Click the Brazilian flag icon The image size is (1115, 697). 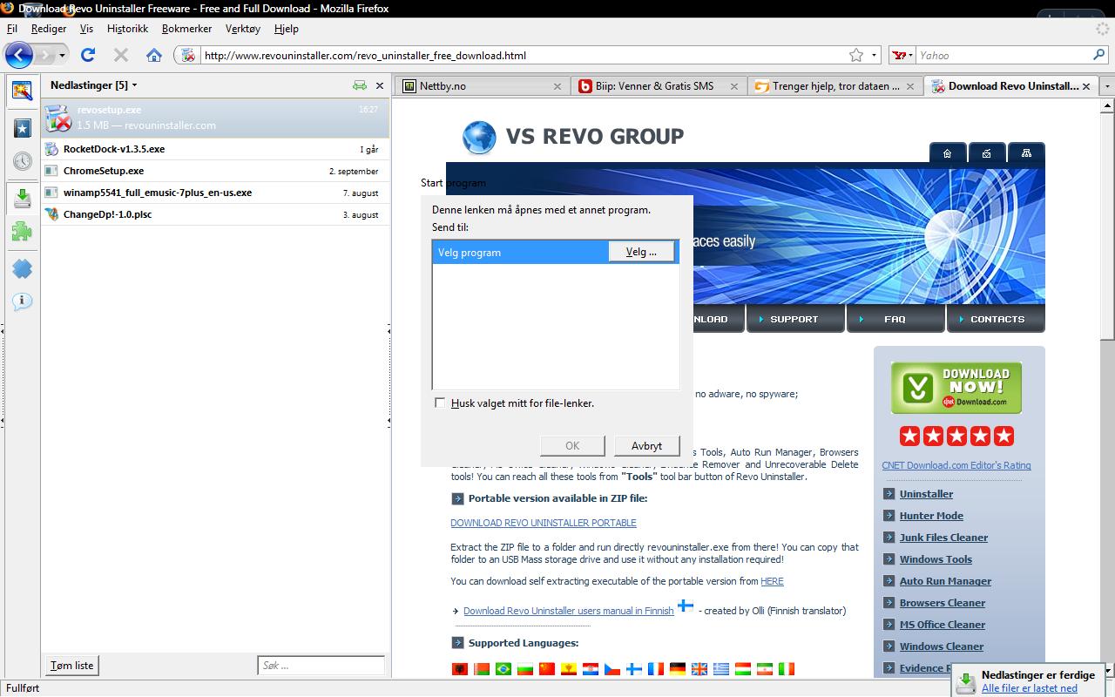[x=503, y=669]
